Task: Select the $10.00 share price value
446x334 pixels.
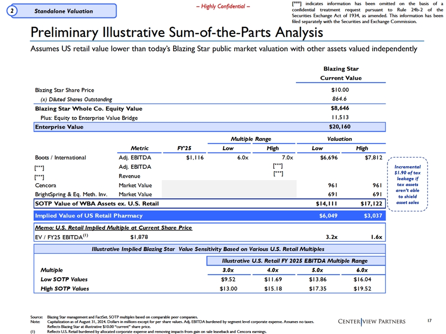Action: (340, 90)
